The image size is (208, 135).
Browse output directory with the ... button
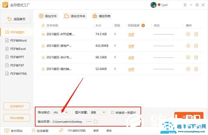tap(88, 121)
